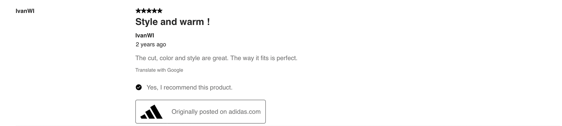The height and width of the screenshot is (126, 562).
Task: Click the sentence "The way it fits is perfect."
Action: (264, 58)
